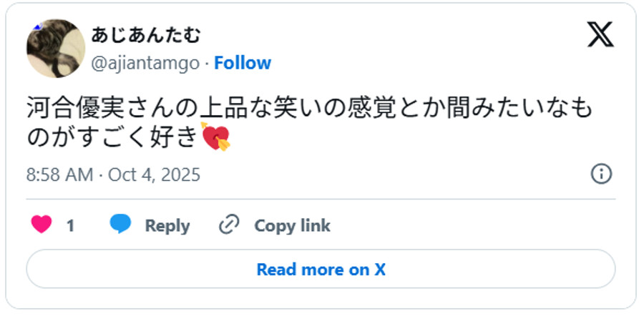Like the tweet with the pink heart
This screenshot has height=316, width=639.
tap(42, 224)
